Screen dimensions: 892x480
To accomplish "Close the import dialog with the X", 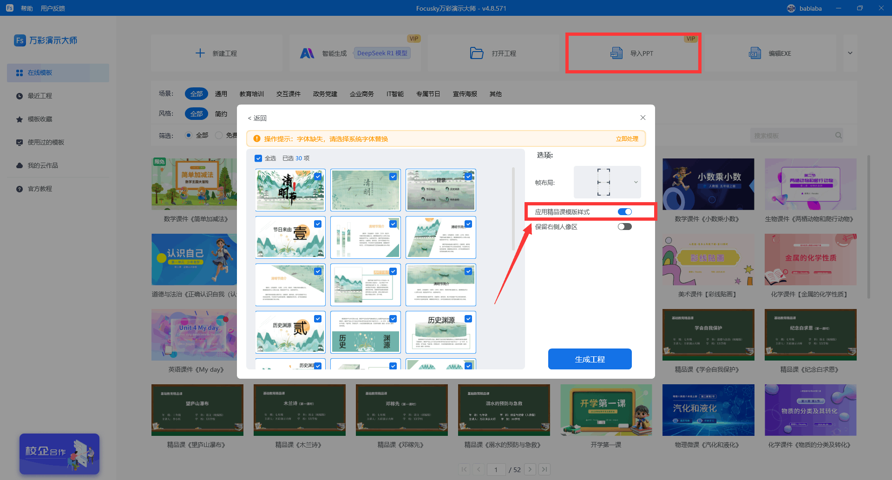I will click(x=643, y=118).
